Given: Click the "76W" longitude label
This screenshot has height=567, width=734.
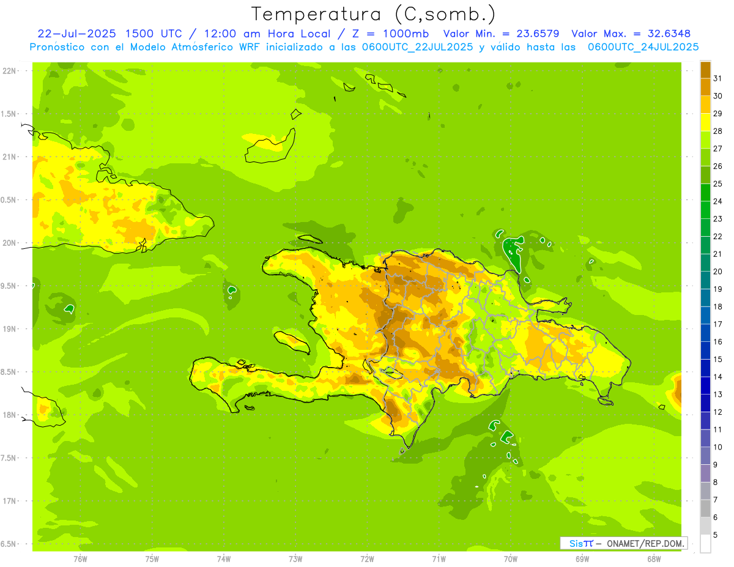Looking at the screenshot, I should point(80,558).
